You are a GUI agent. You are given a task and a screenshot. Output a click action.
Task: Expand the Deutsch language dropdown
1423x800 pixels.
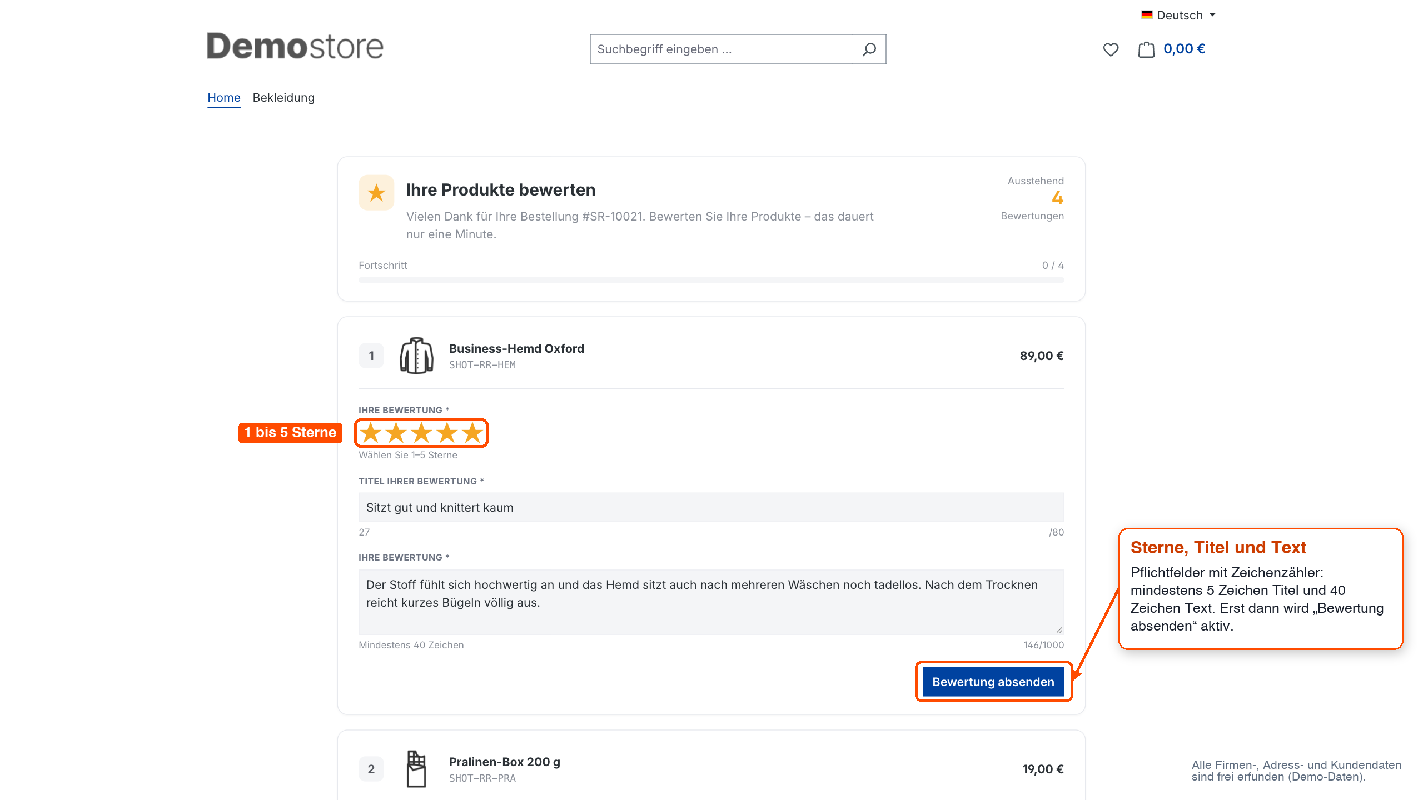tap(1178, 15)
